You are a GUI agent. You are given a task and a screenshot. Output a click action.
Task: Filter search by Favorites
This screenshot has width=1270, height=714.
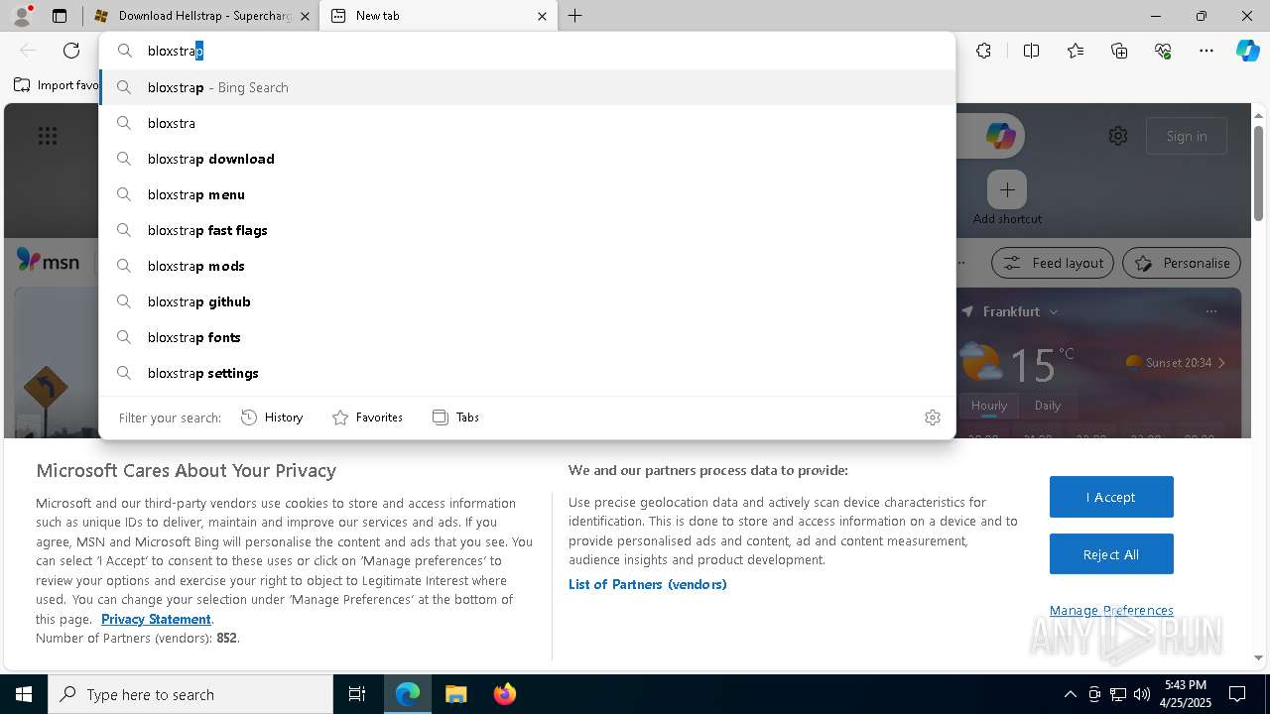(x=367, y=417)
